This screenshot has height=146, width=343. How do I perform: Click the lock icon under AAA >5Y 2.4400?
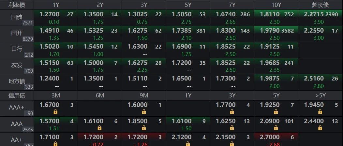click(320, 128)
